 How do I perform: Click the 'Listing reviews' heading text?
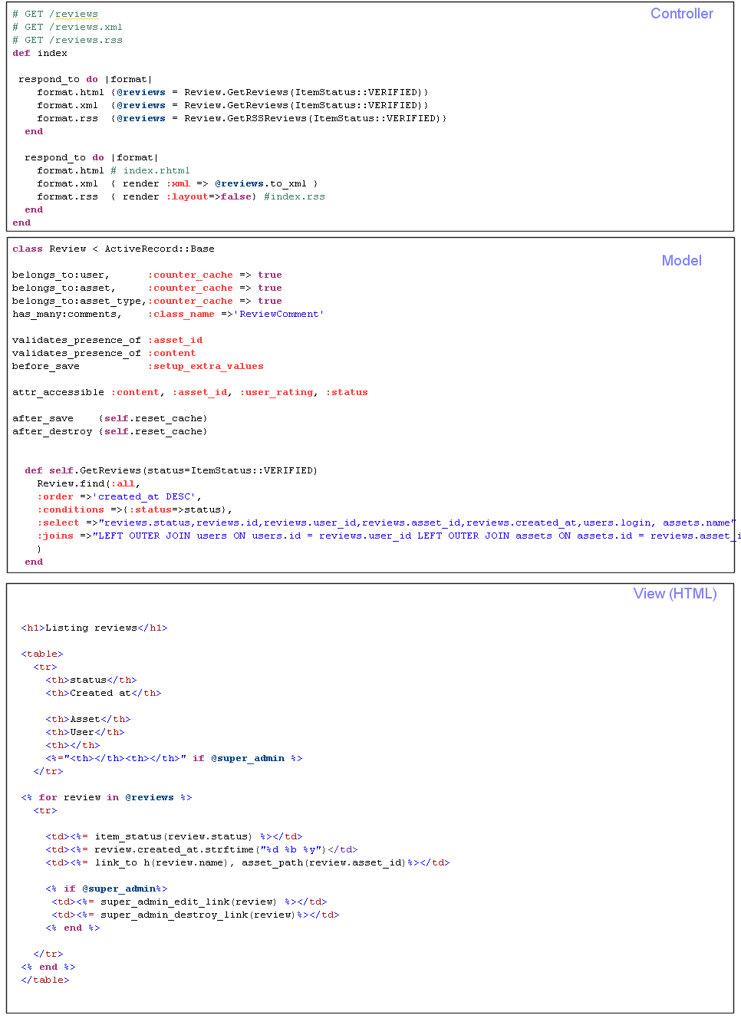[x=91, y=628]
